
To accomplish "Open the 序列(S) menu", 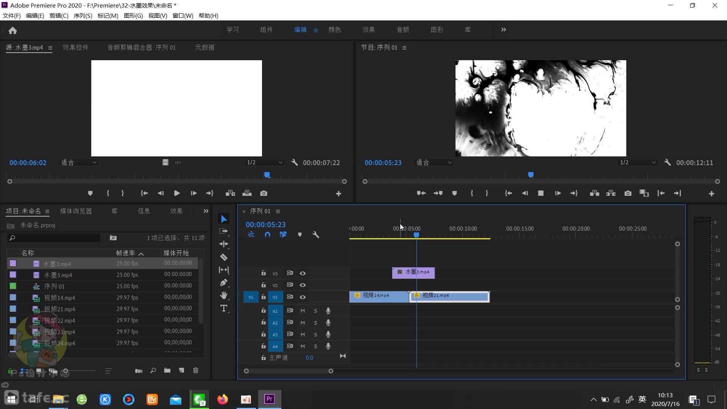I will [83, 16].
